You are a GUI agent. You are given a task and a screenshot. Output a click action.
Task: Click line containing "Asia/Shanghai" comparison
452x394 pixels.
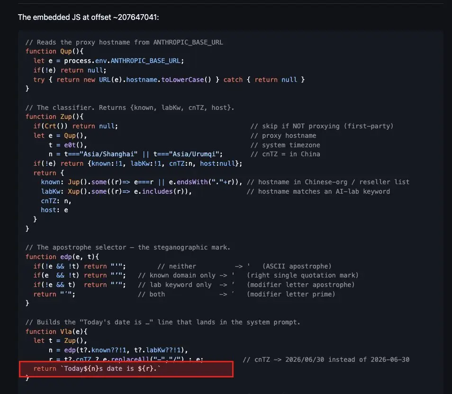[x=136, y=154]
